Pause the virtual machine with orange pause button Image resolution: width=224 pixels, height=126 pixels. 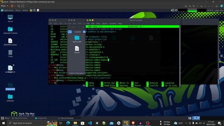[12, 6]
